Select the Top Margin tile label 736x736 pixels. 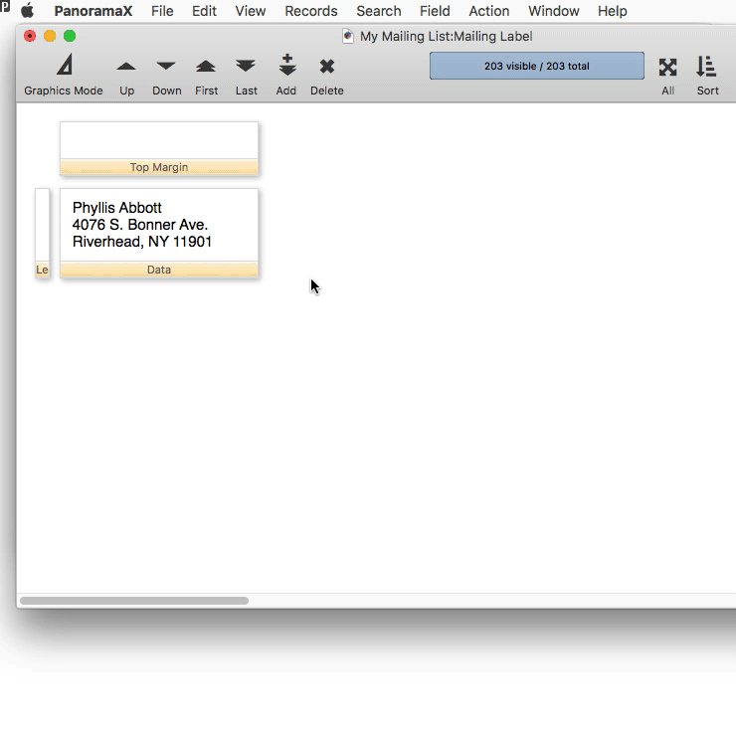tap(159, 167)
